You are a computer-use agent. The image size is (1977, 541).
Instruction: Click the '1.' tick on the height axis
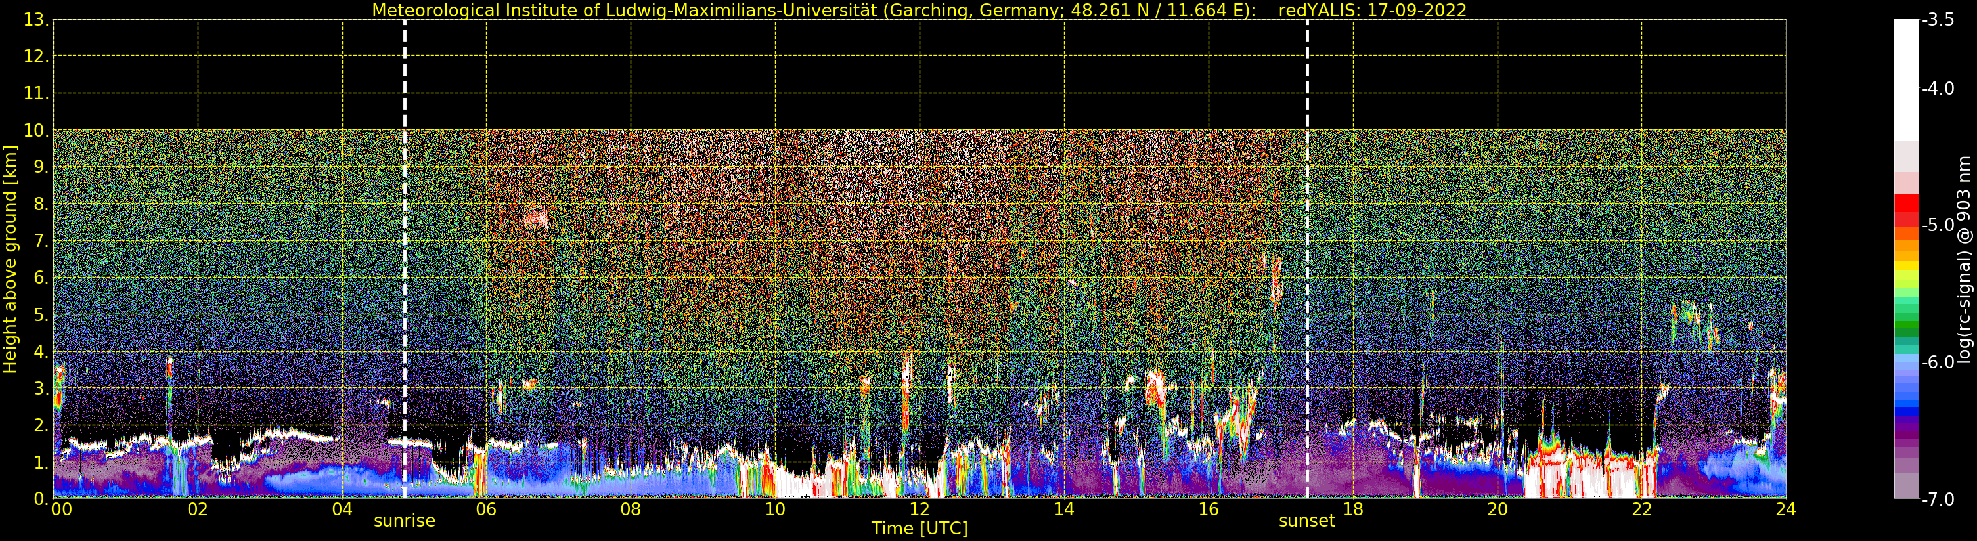pyautogui.click(x=41, y=462)
